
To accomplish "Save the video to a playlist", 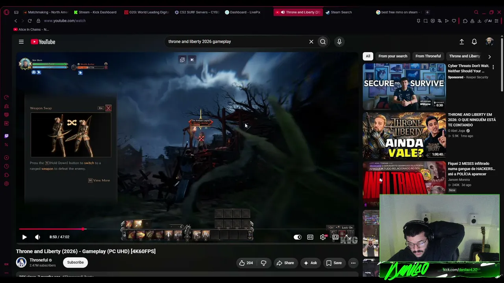I will click(334, 263).
